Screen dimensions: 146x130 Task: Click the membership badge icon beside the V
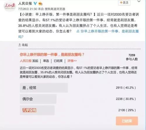coord(40,4)
